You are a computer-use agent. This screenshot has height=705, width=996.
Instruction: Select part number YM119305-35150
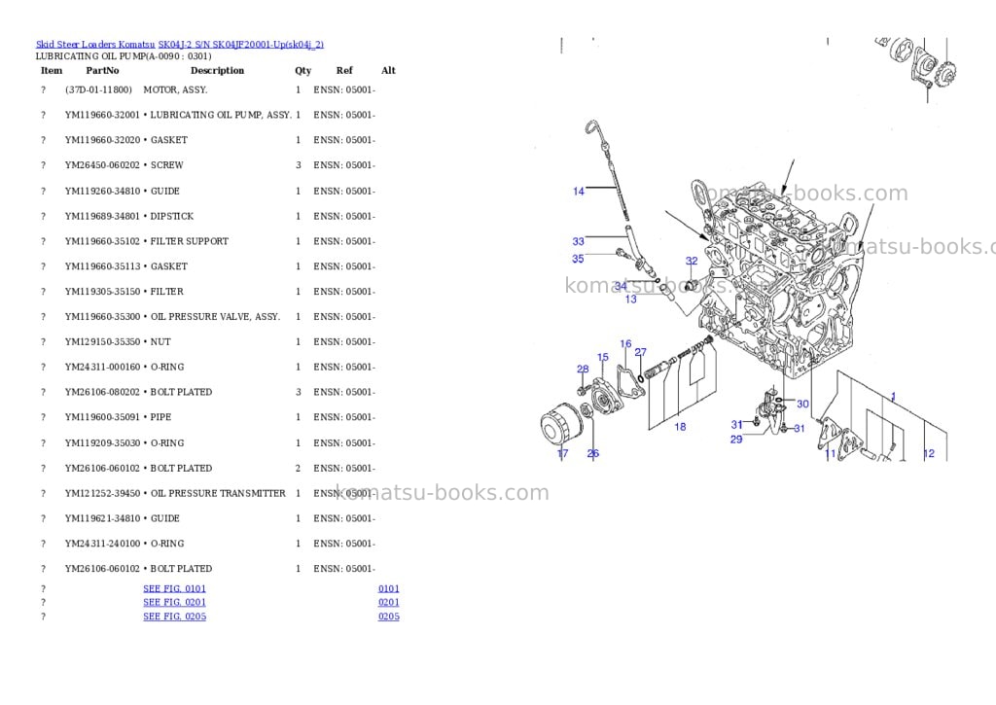[x=102, y=292]
